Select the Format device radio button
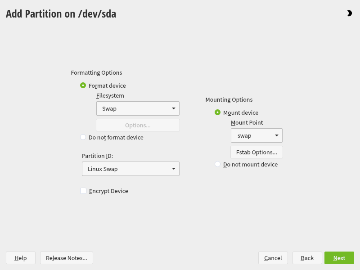This screenshot has height=270, width=360. 83,85
